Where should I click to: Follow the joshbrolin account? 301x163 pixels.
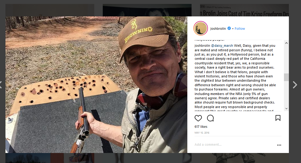click(x=239, y=29)
